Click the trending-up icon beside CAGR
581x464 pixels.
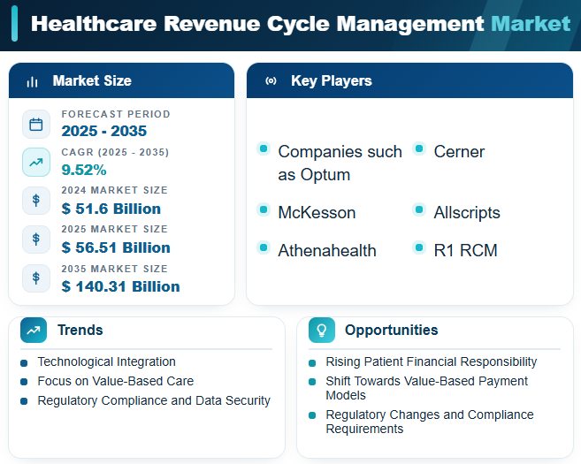(x=36, y=163)
